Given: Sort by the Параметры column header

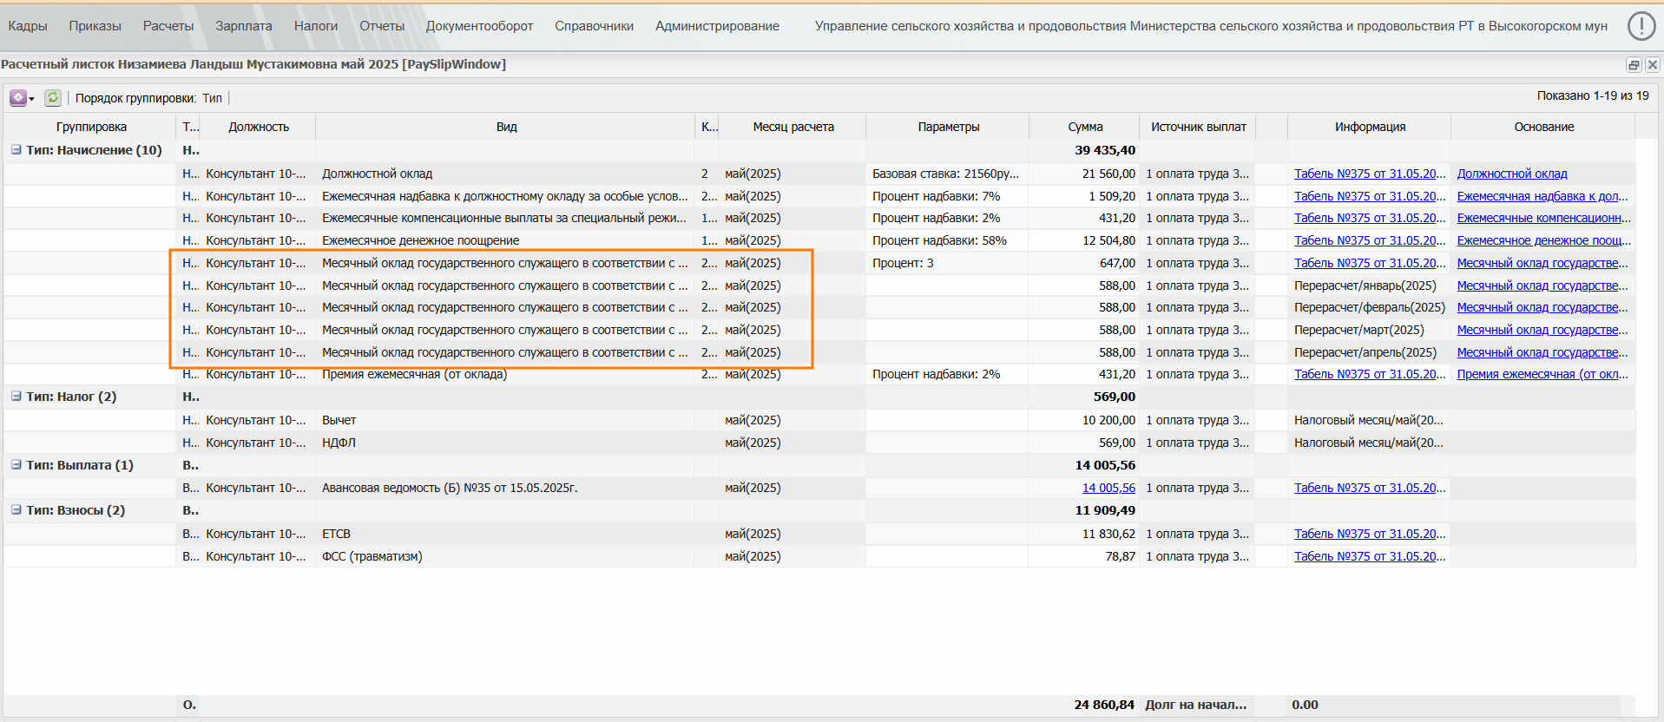Looking at the screenshot, I should coord(949,127).
